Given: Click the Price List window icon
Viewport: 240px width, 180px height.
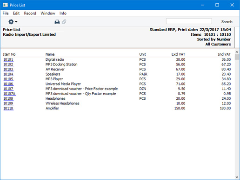Looking at the screenshot, I should (x=5, y=5).
